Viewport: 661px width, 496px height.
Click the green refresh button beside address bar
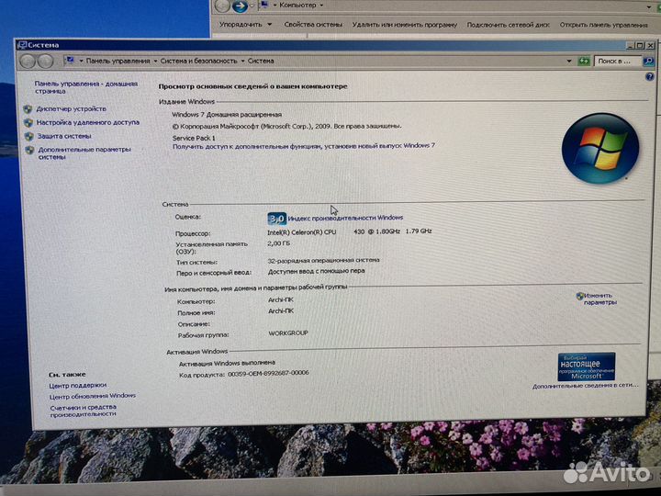coord(583,61)
